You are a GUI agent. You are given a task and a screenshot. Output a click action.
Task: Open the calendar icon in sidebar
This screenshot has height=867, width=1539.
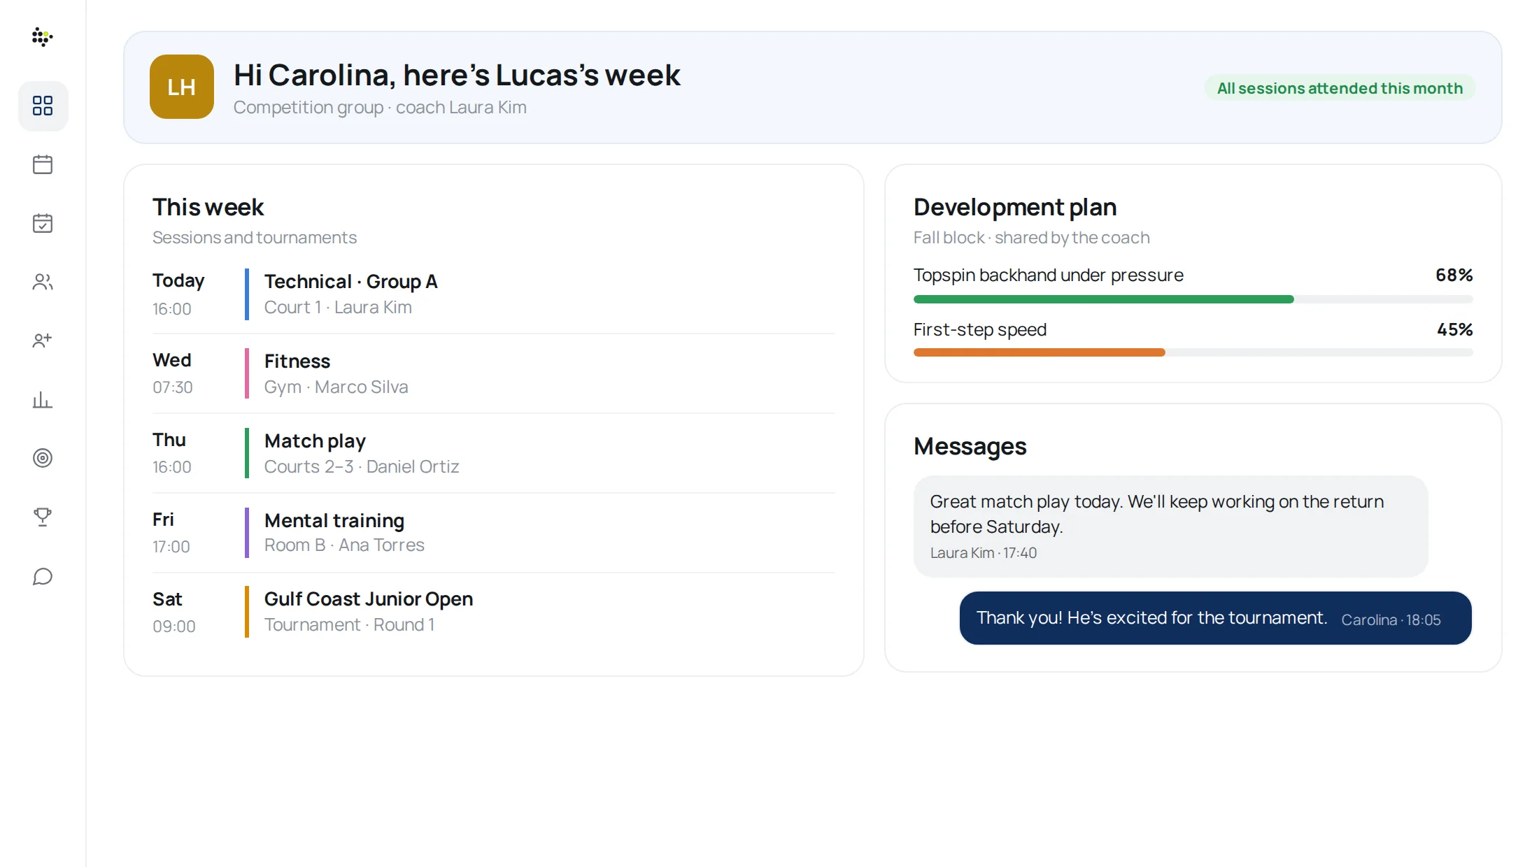point(43,165)
